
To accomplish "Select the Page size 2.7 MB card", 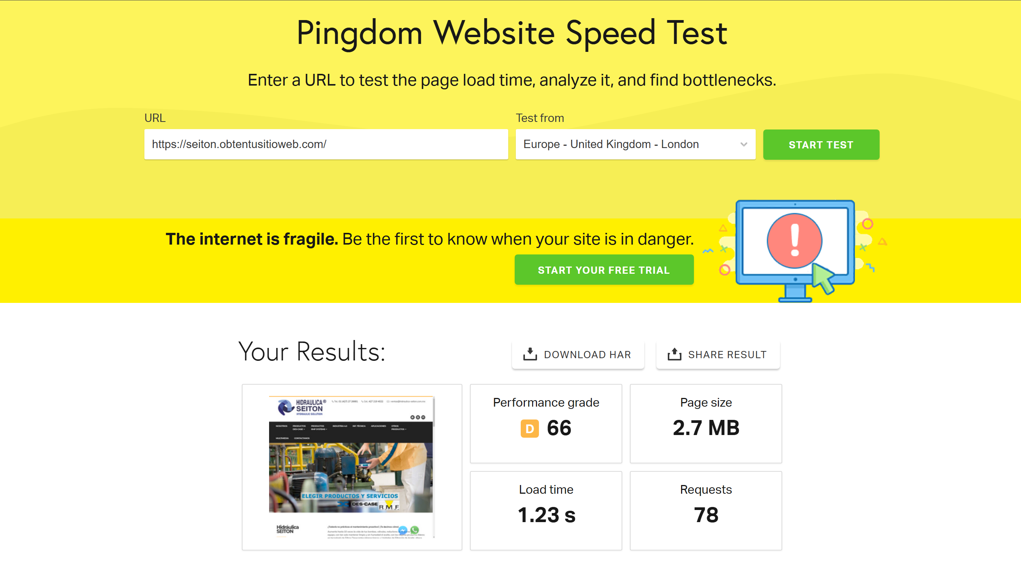I will pos(706,423).
